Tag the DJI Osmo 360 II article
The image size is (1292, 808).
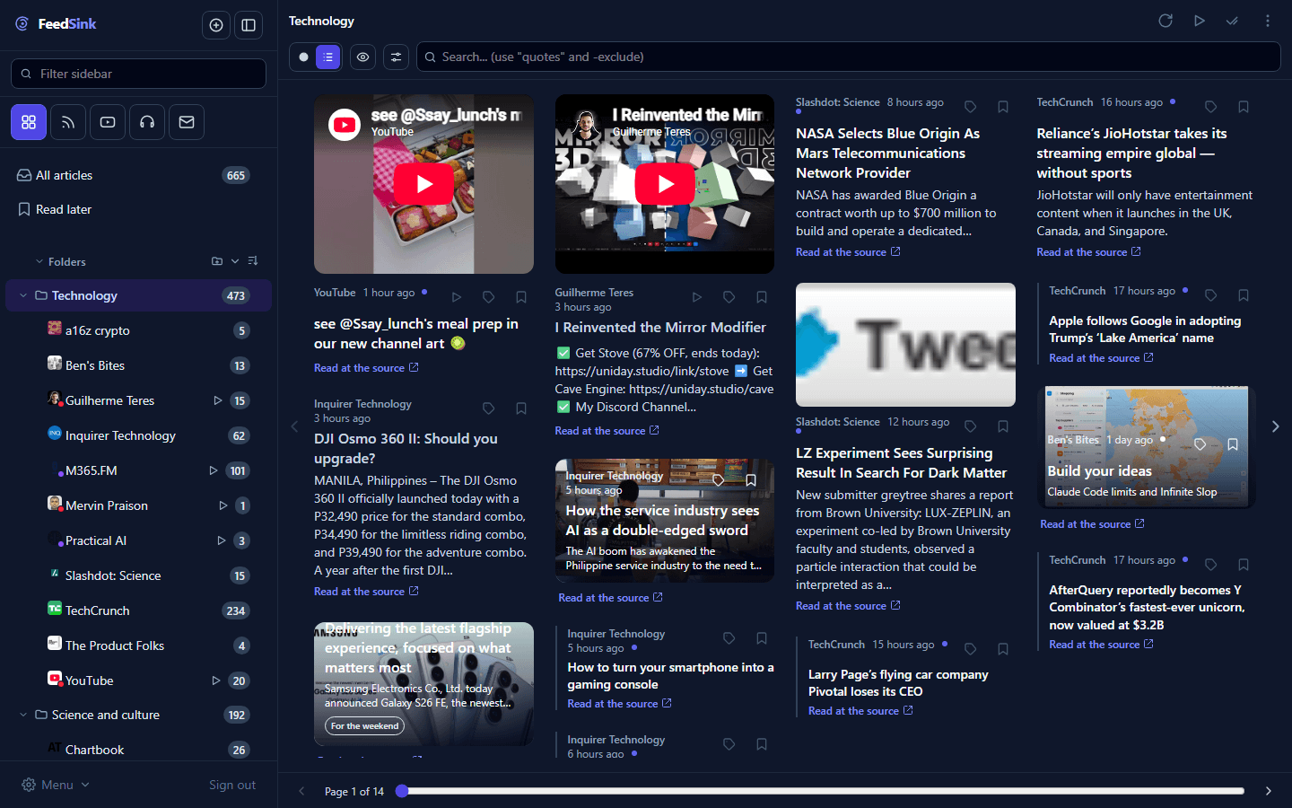[x=488, y=408]
